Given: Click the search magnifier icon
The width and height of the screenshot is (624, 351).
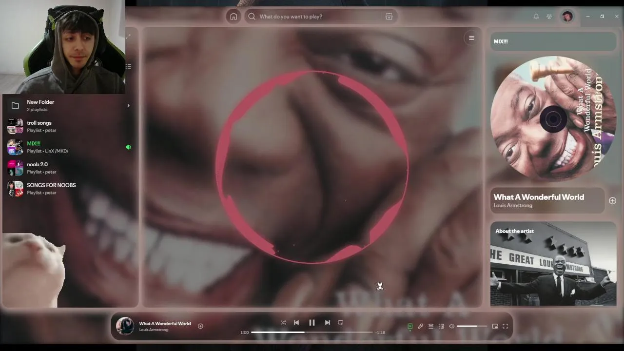Looking at the screenshot, I should point(252,17).
